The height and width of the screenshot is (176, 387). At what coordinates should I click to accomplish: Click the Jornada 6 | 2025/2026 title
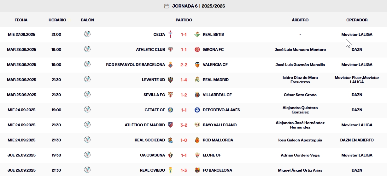(x=198, y=6)
